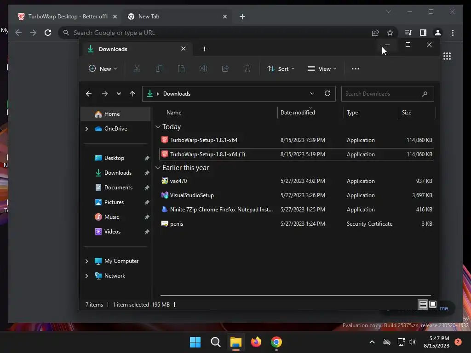Select Music in navigation pane
Screen dimensions: 471x353
115,217
